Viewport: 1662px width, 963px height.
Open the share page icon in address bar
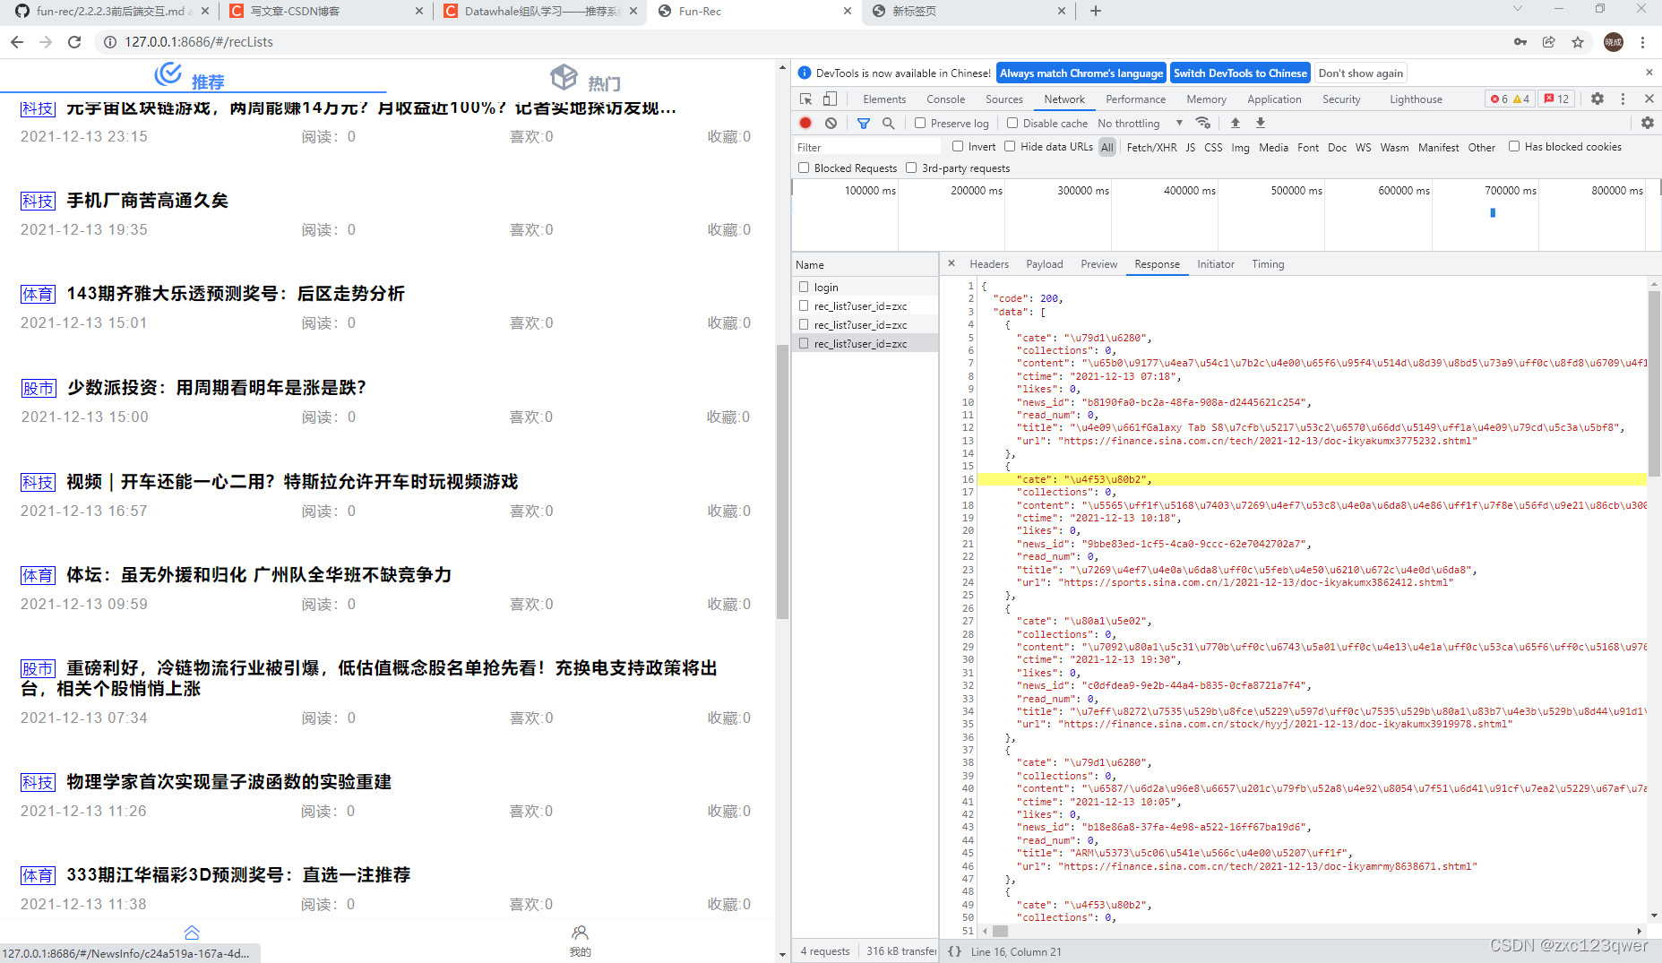click(x=1549, y=42)
